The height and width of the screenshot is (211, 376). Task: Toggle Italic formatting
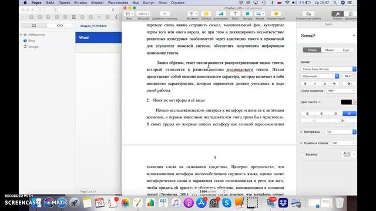[x=315, y=84]
